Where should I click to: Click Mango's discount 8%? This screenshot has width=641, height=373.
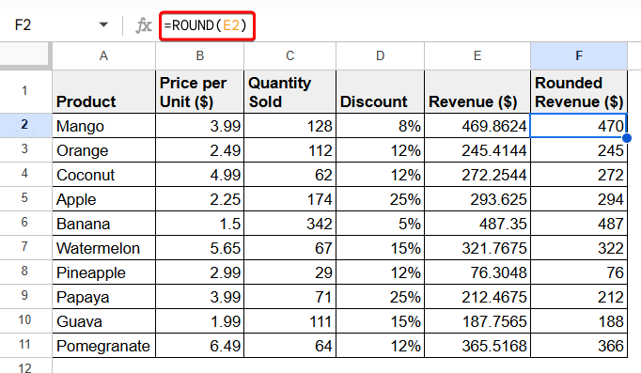click(381, 125)
